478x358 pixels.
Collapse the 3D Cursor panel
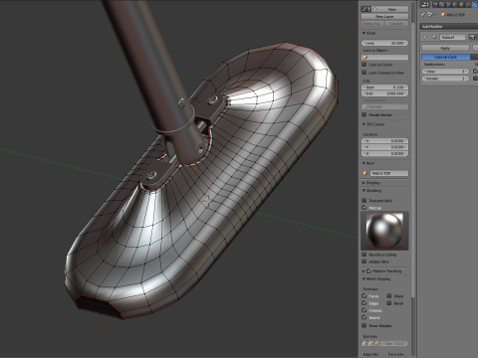(x=363, y=124)
